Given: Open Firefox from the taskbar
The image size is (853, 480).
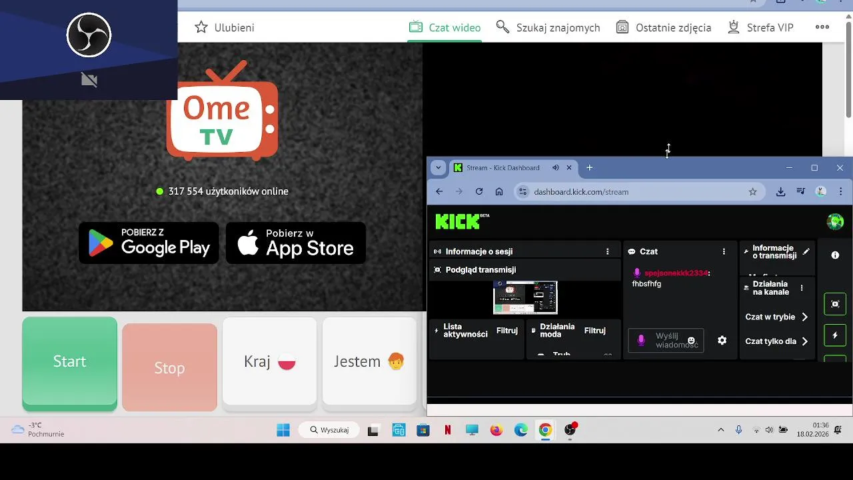Looking at the screenshot, I should click(x=496, y=430).
